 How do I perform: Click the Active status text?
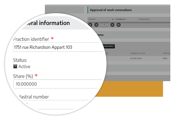[x=24, y=67]
